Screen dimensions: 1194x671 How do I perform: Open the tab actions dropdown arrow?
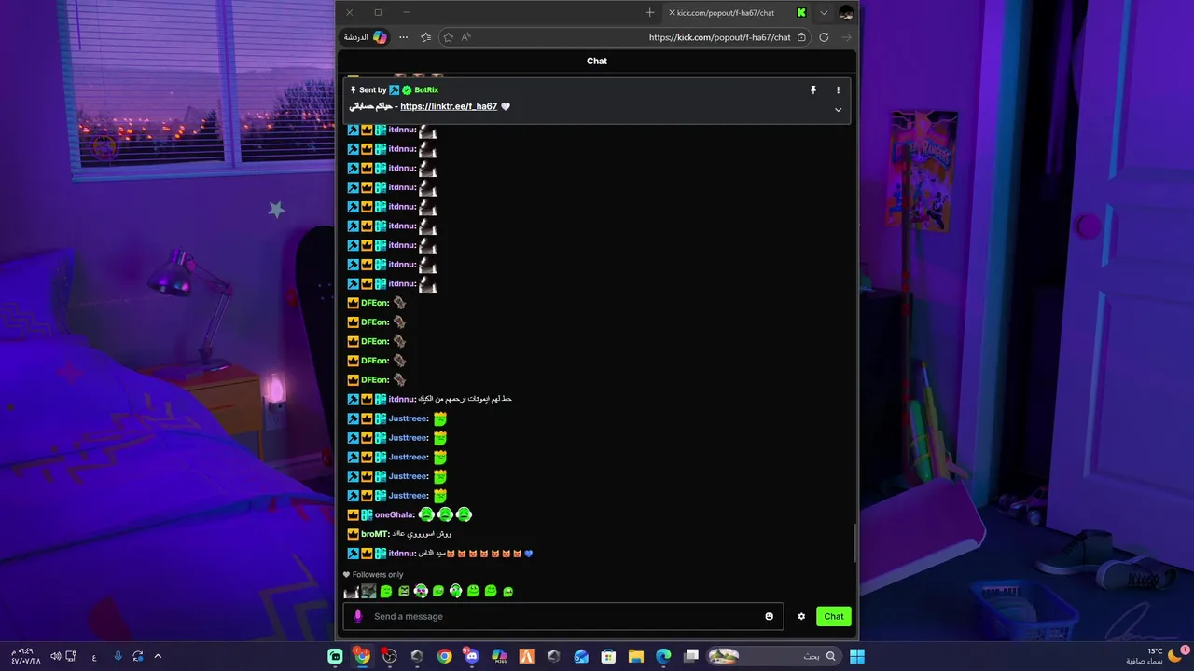click(x=824, y=13)
